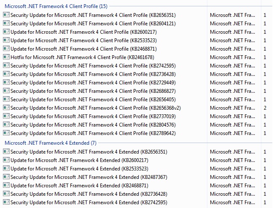The height and width of the screenshot is (208, 274).
Task: Click icon of Extended Security Update KB2656351
Action: click(6, 151)
